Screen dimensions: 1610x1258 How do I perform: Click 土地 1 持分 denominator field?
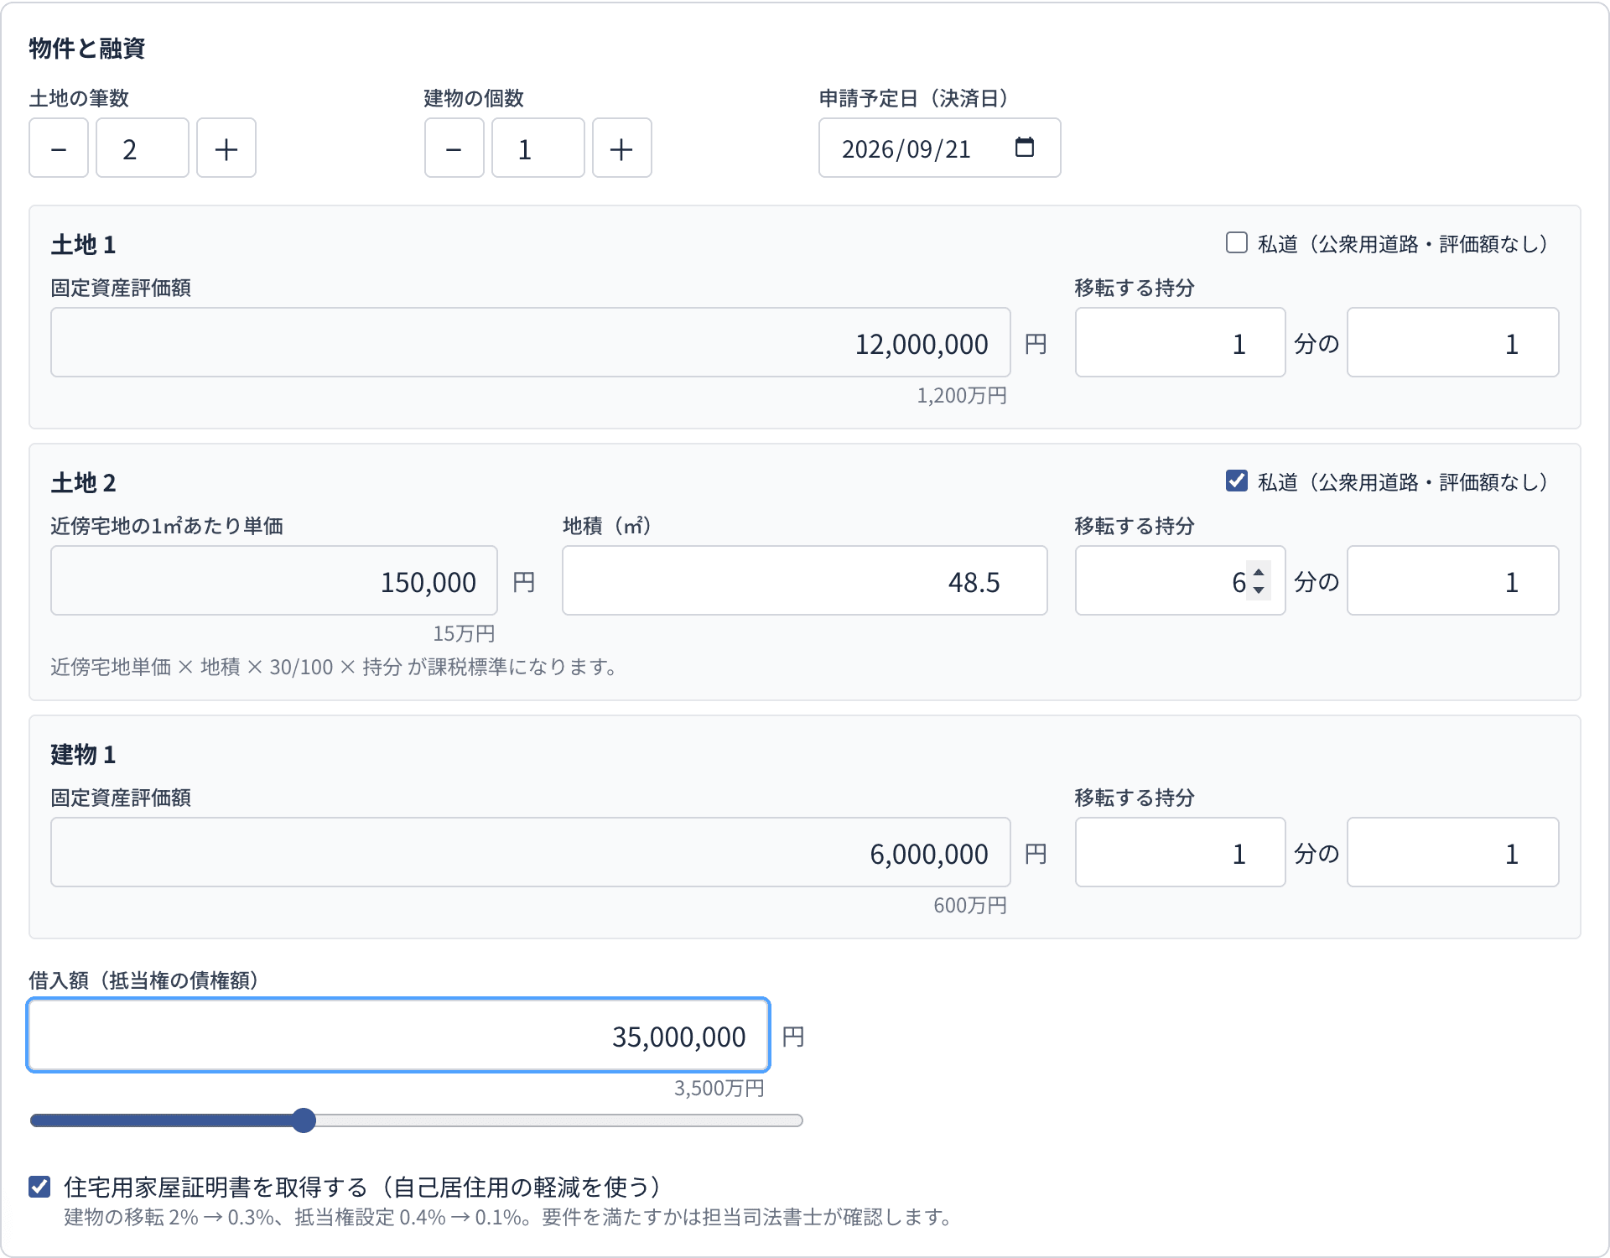point(1453,342)
